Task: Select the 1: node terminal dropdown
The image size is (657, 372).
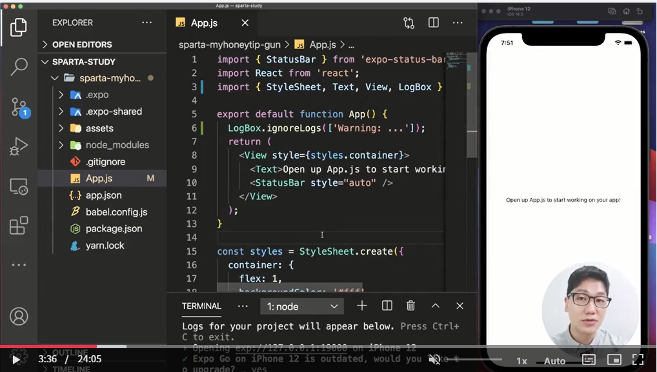Action: point(302,306)
